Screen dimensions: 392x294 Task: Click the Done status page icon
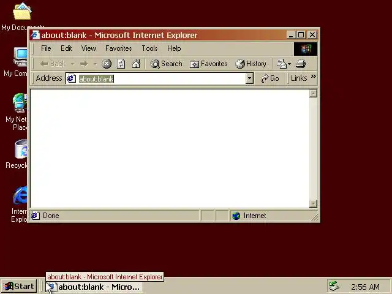[x=36, y=216]
